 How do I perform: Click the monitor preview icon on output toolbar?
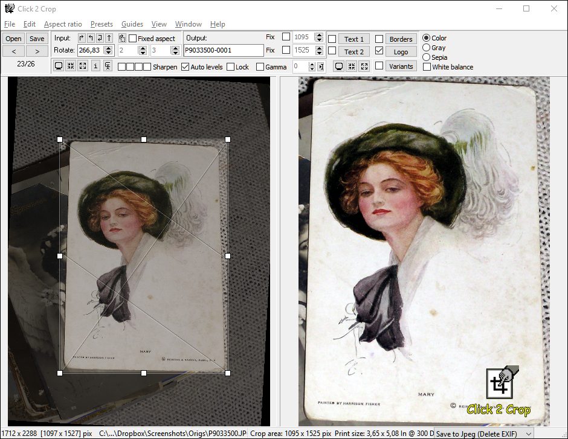(339, 66)
